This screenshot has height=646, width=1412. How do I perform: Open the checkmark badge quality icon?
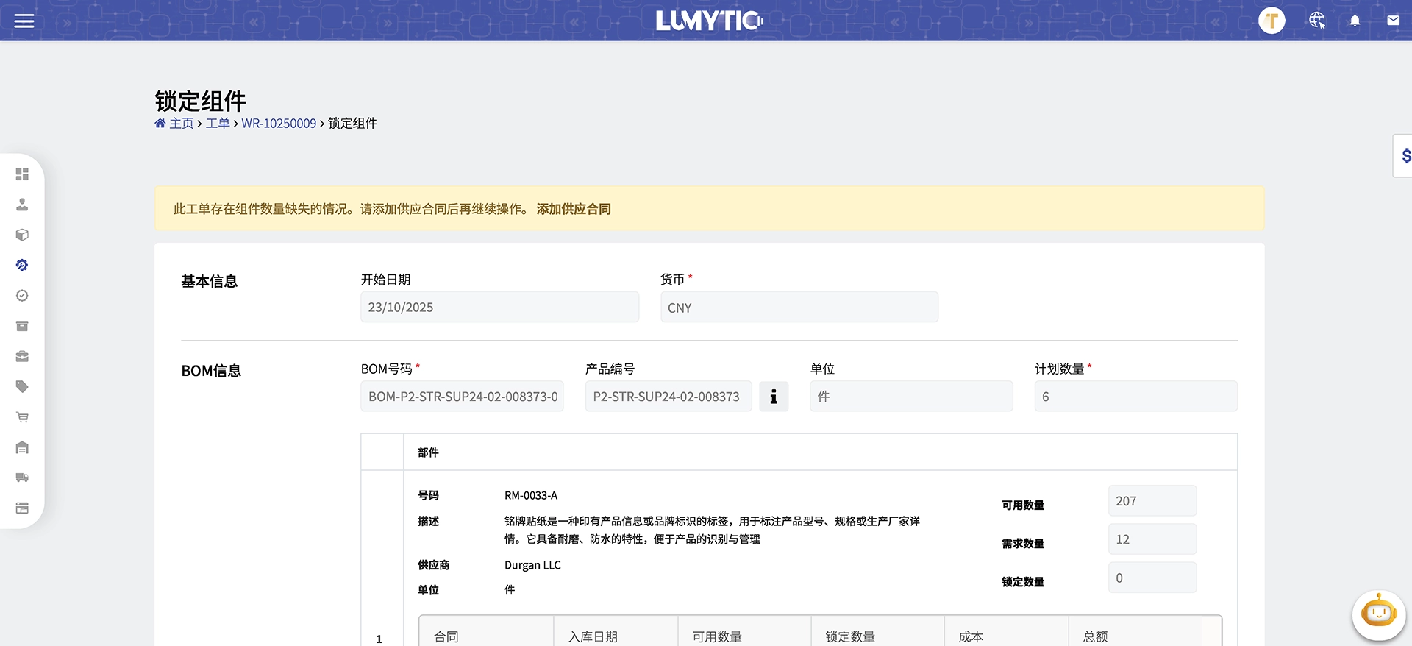tap(22, 296)
